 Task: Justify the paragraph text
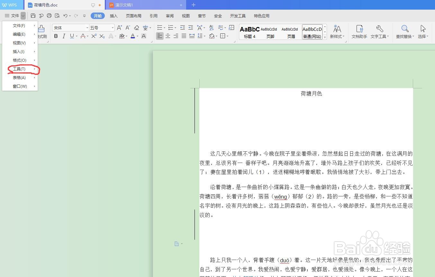pyautogui.click(x=184, y=36)
